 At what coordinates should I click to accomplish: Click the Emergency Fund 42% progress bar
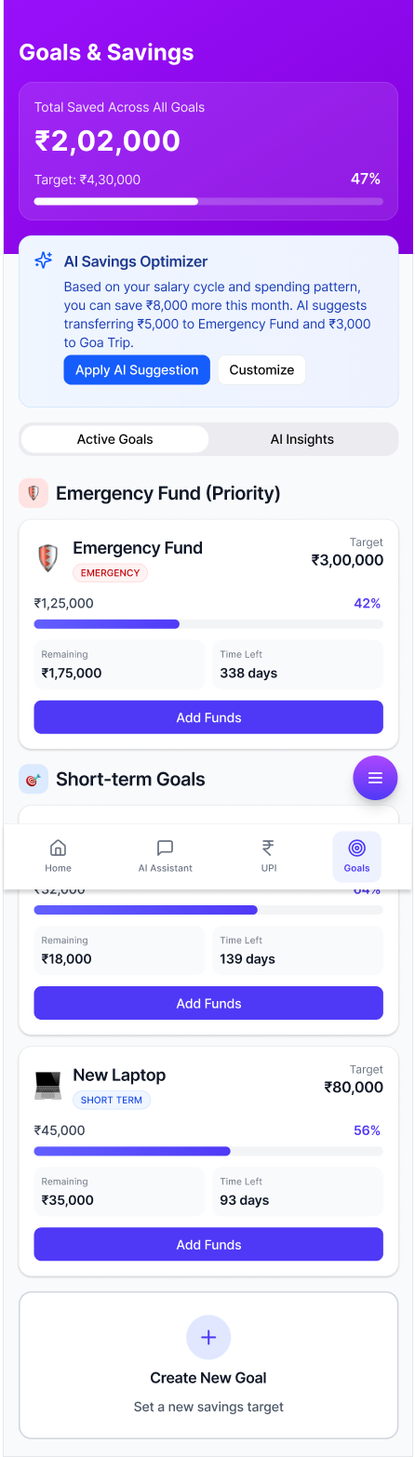(208, 624)
